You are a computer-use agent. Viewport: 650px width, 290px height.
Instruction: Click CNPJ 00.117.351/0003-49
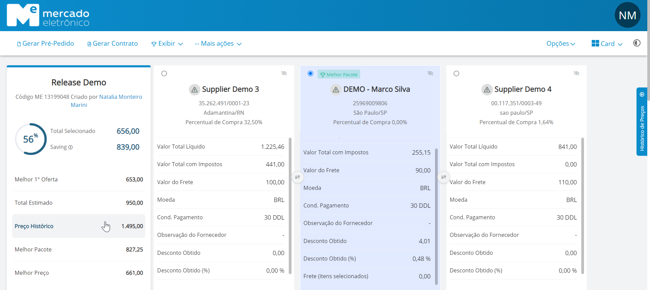516,104
